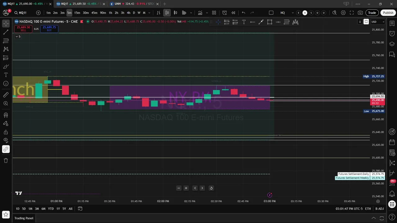Open the emoji and icons tool
This screenshot has height=223, width=397.
click(x=6, y=84)
